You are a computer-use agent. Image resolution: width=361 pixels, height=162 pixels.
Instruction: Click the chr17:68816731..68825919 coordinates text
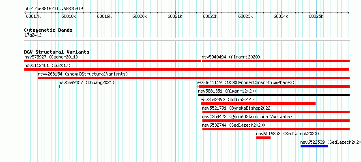[x=54, y=9]
